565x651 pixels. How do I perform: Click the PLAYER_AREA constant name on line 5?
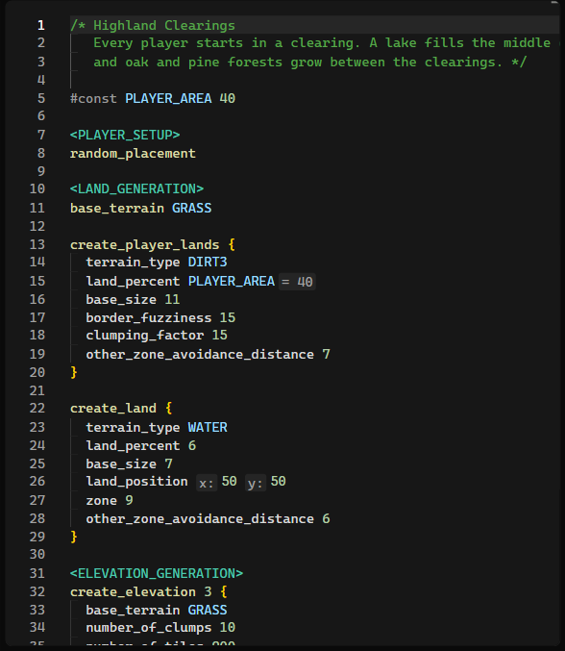tap(168, 98)
